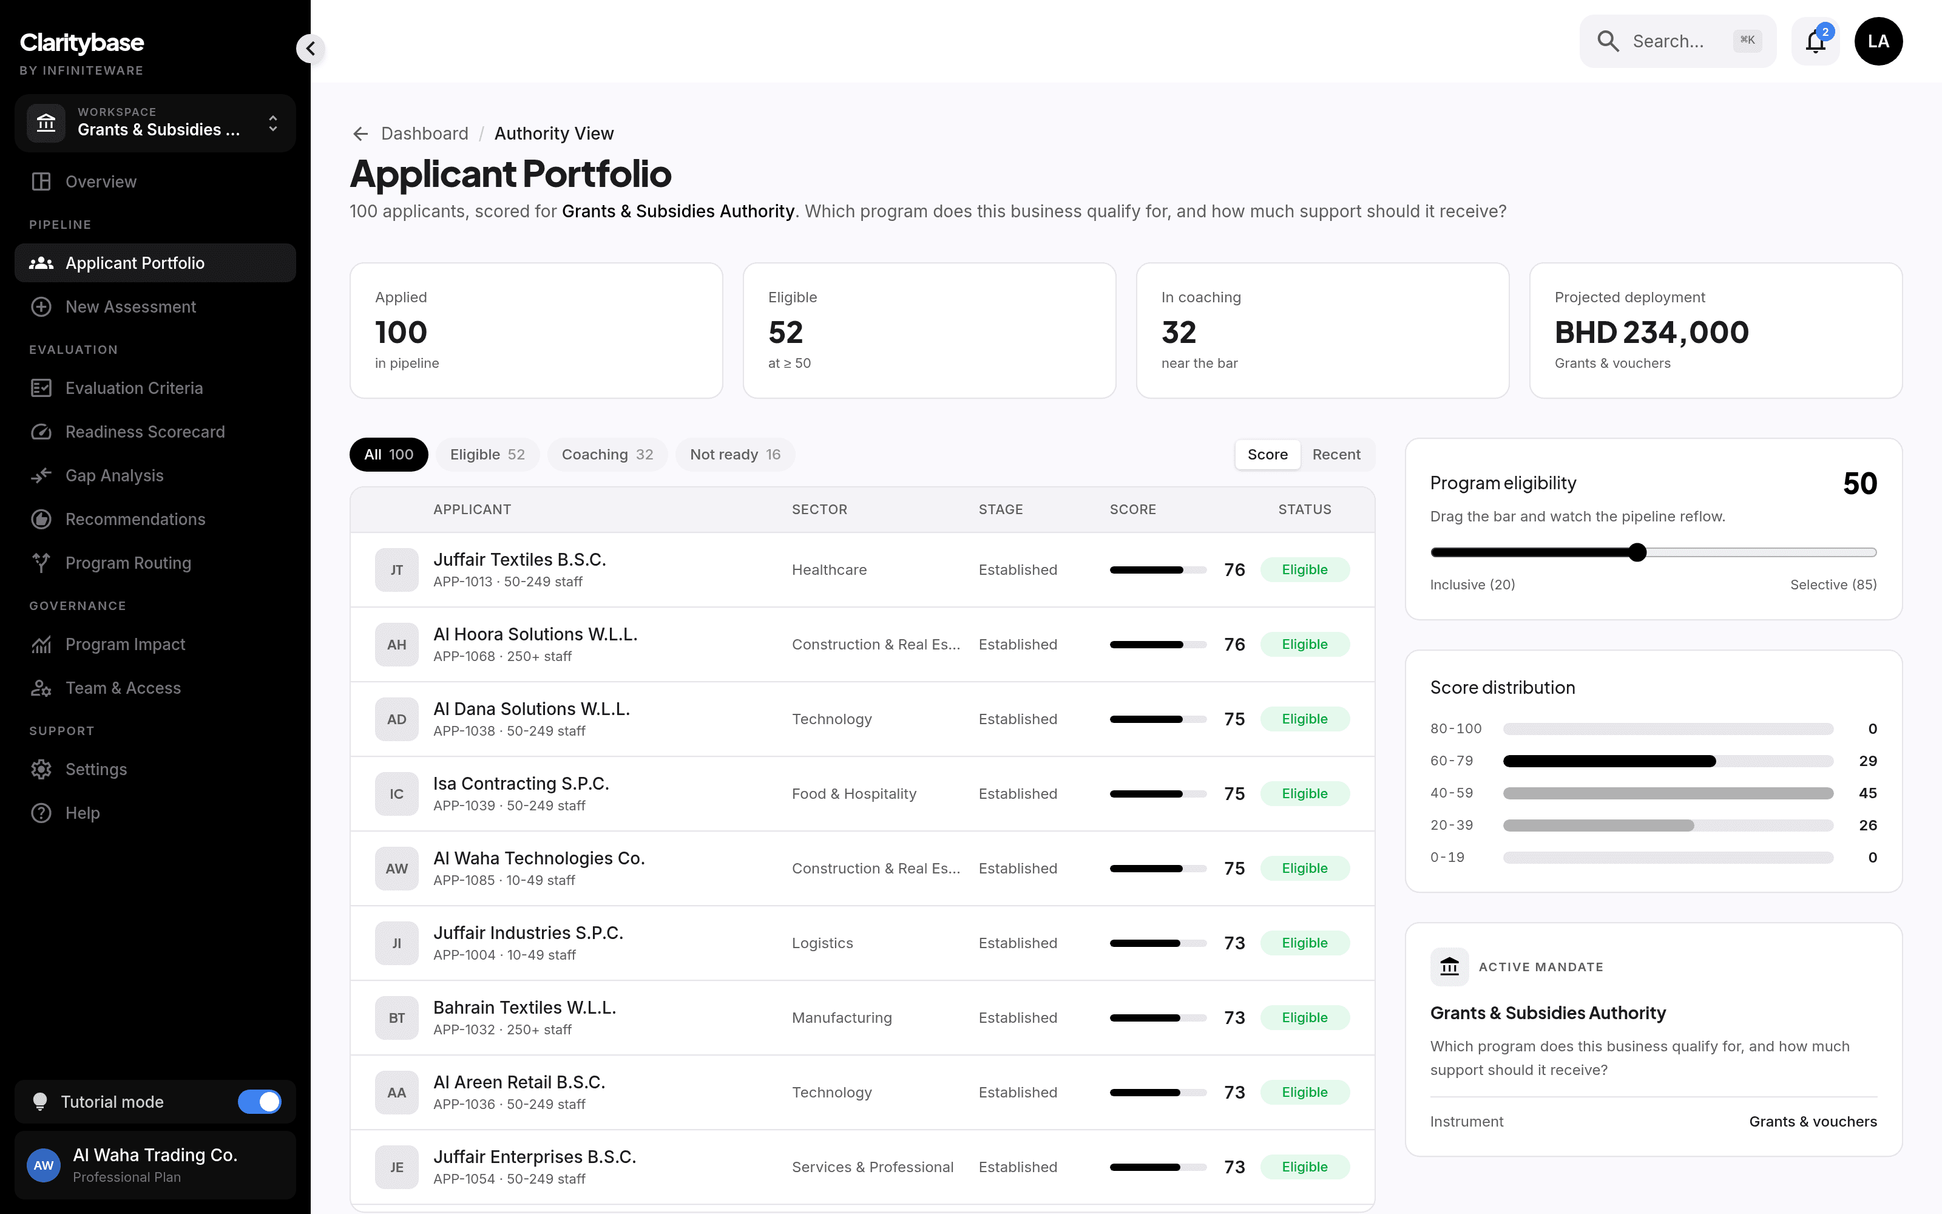Click the Gap Analysis arrows icon
Screen dimensions: 1942x1214
click(x=41, y=475)
